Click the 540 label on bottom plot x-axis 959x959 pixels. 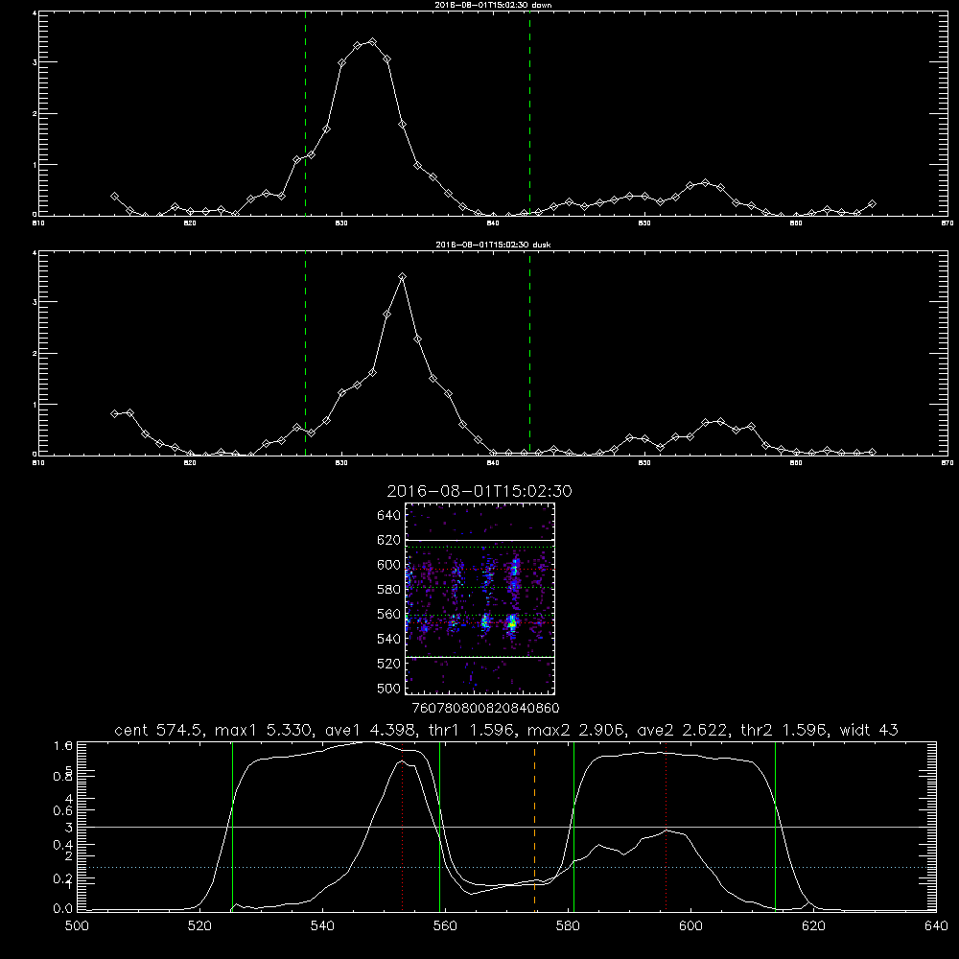point(322,926)
